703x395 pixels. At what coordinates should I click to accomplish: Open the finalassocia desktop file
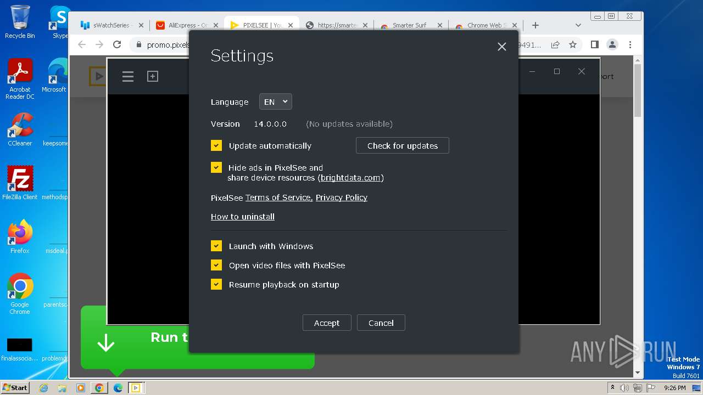point(20,349)
